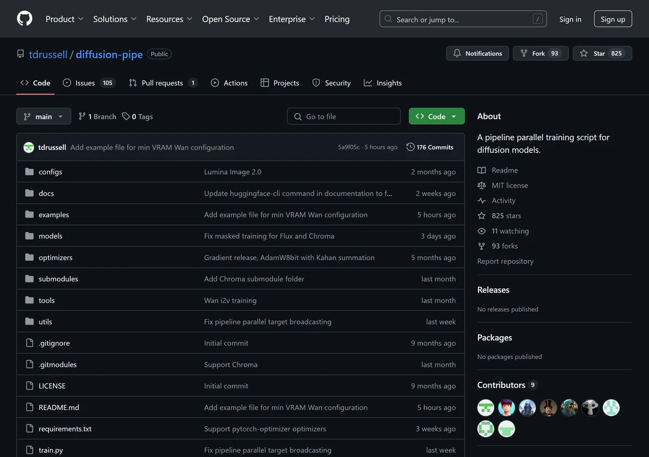Open the 176 Commits link

(430, 147)
